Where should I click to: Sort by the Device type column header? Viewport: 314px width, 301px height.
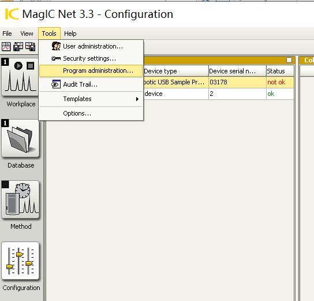click(176, 71)
